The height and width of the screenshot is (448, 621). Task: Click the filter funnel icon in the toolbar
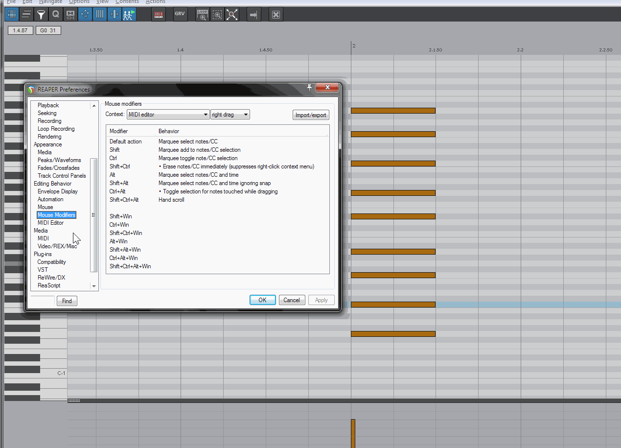41,15
